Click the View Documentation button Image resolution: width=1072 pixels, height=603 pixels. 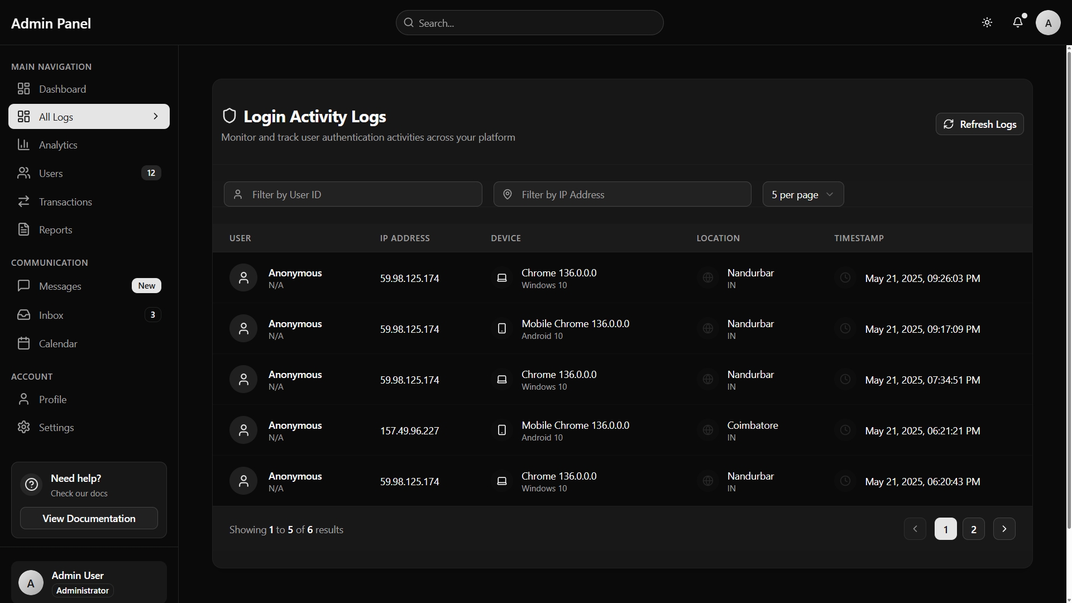pos(89,518)
